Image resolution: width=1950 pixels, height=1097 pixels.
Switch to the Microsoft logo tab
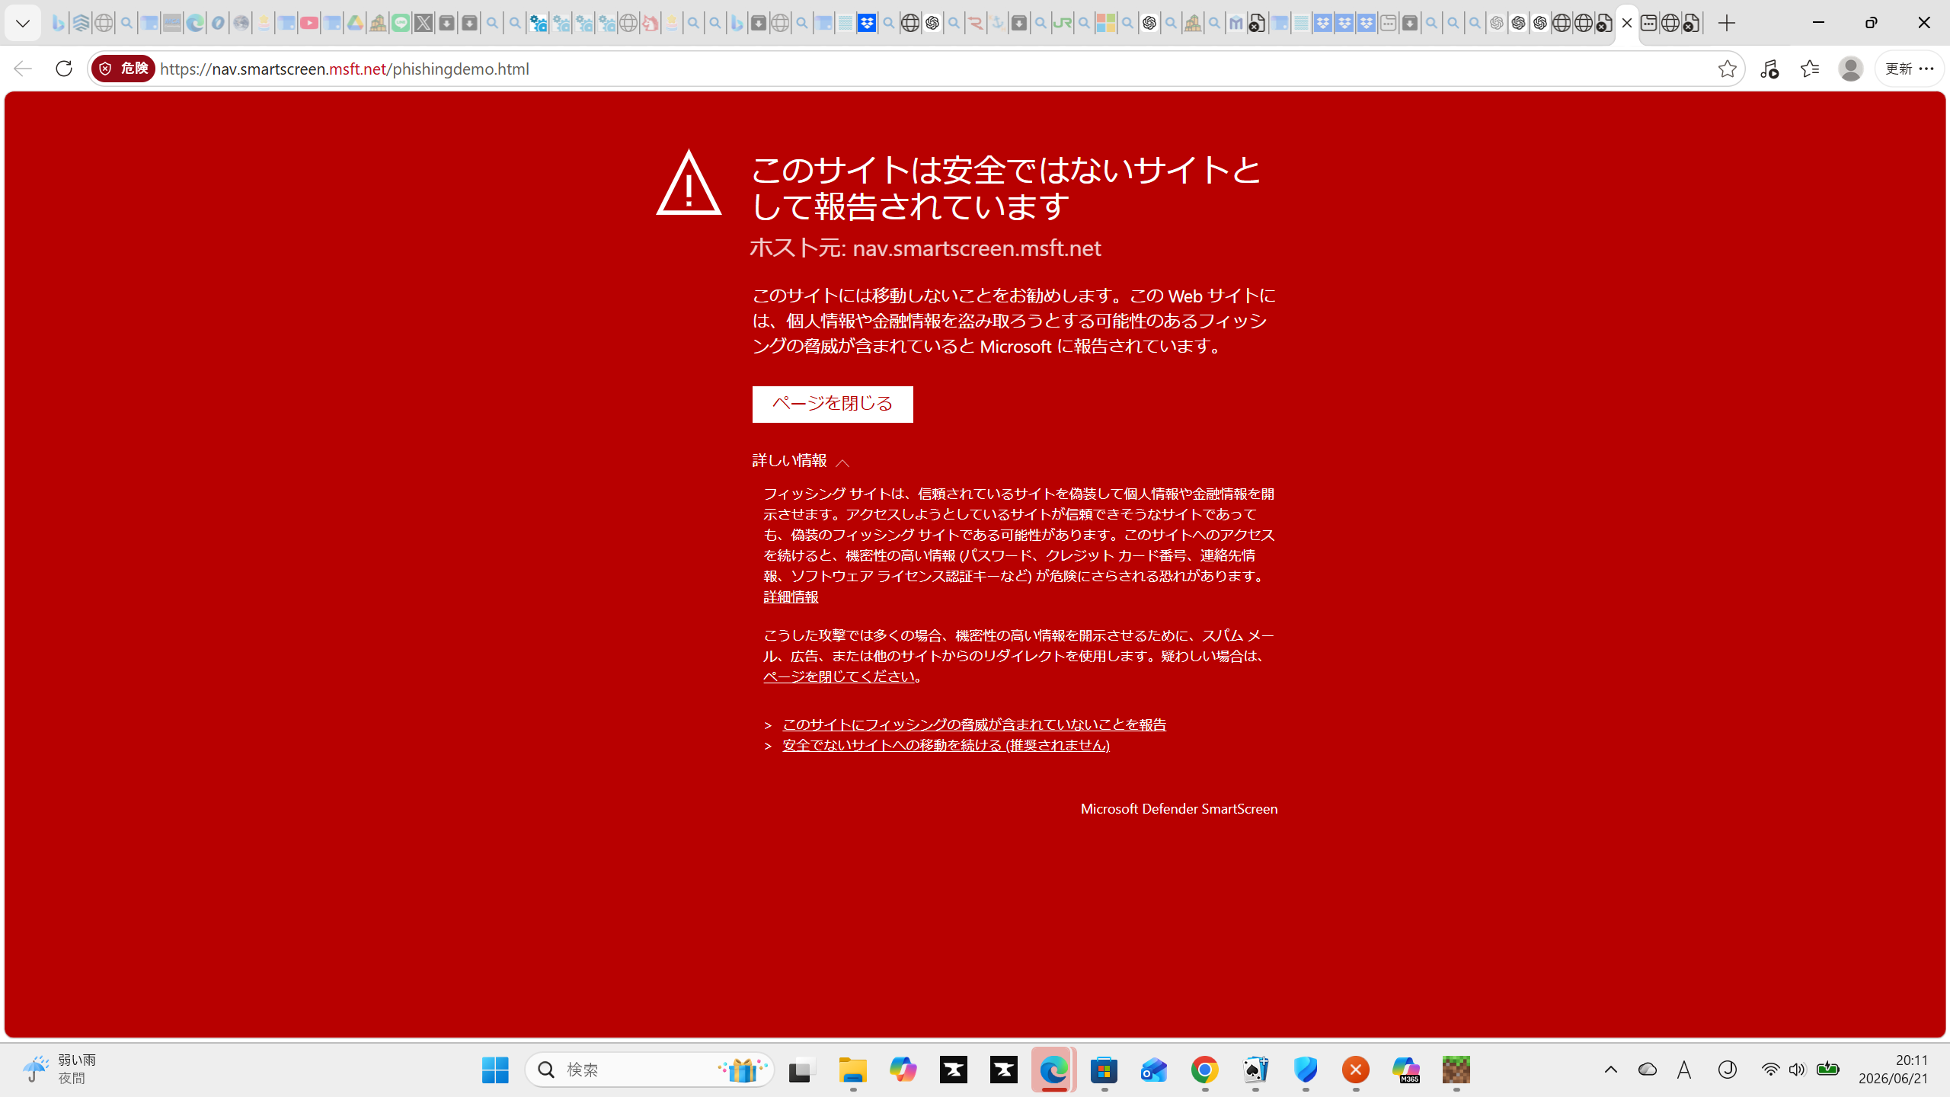1105,23
